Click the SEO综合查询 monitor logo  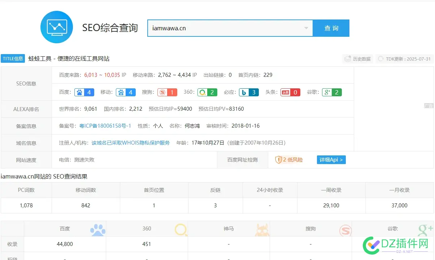[57, 27]
